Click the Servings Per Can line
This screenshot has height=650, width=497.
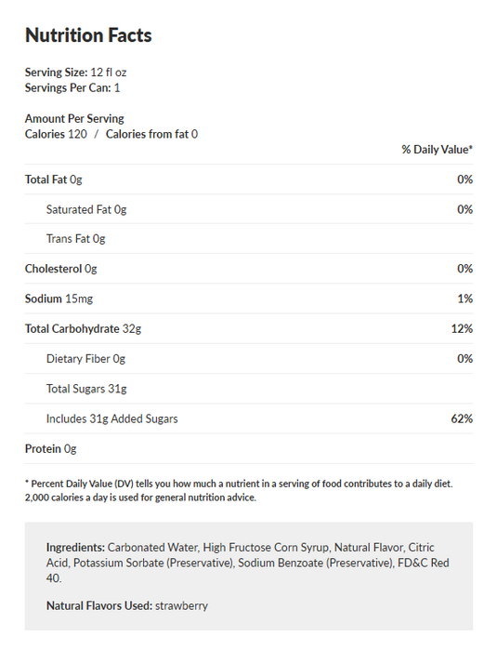(x=72, y=88)
